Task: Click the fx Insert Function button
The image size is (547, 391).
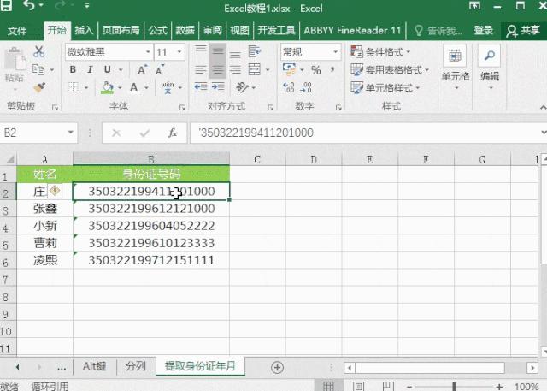Action: (173, 133)
